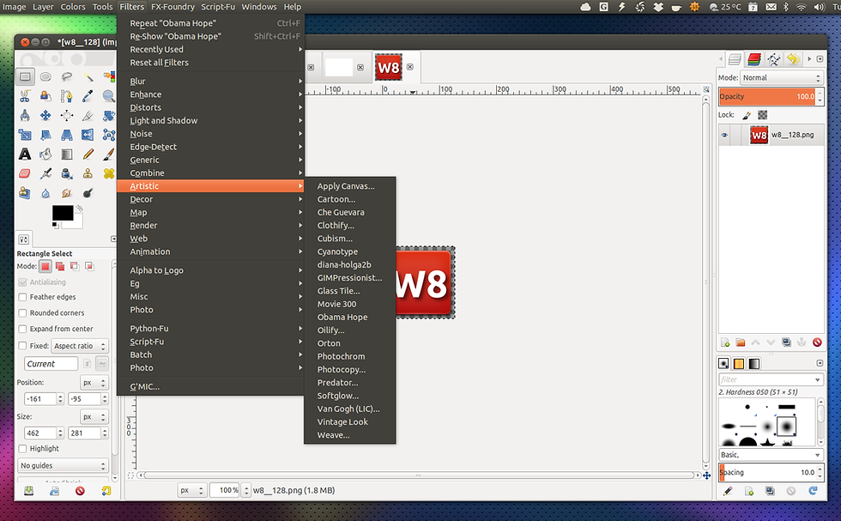Image resolution: width=841 pixels, height=521 pixels.
Task: Select the Heal tool
Action: click(109, 173)
